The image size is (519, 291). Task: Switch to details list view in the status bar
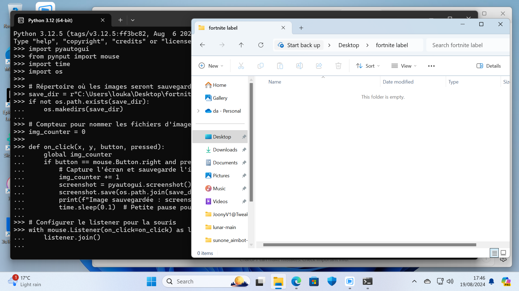click(494, 253)
